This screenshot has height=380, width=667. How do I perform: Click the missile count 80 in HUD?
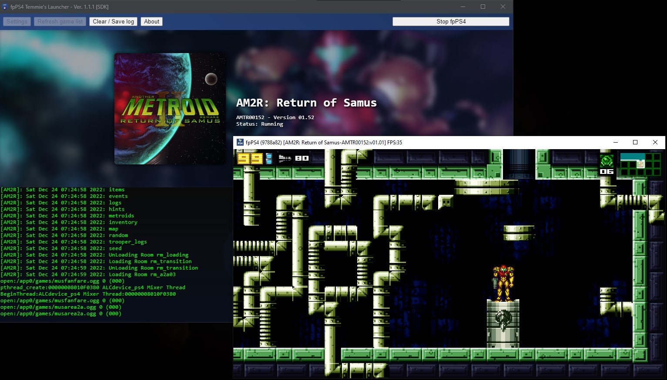point(302,158)
